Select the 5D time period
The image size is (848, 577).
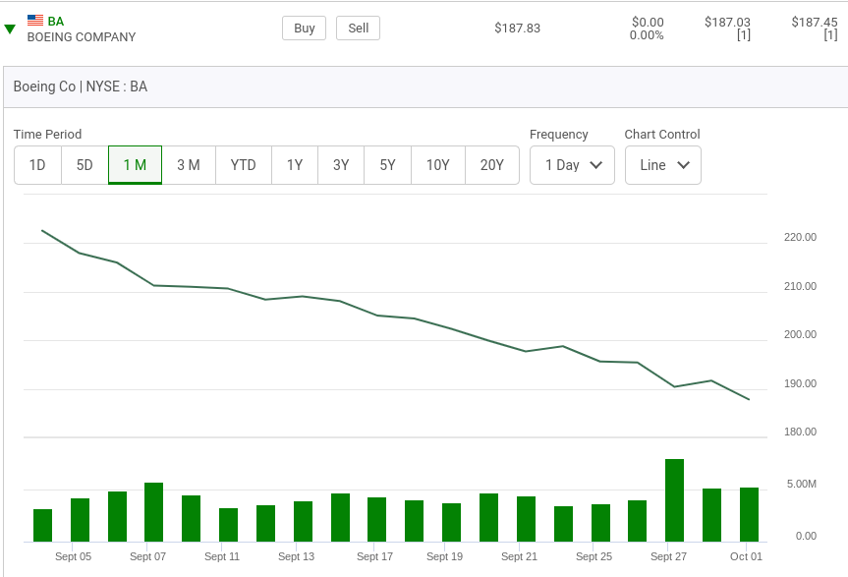point(85,165)
